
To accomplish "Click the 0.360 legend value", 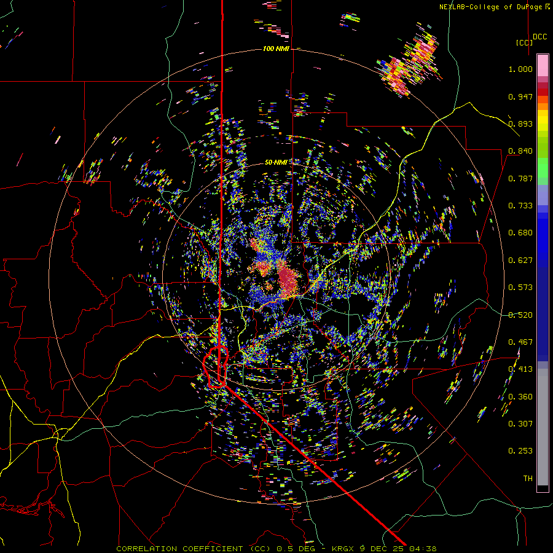I will 520,397.
